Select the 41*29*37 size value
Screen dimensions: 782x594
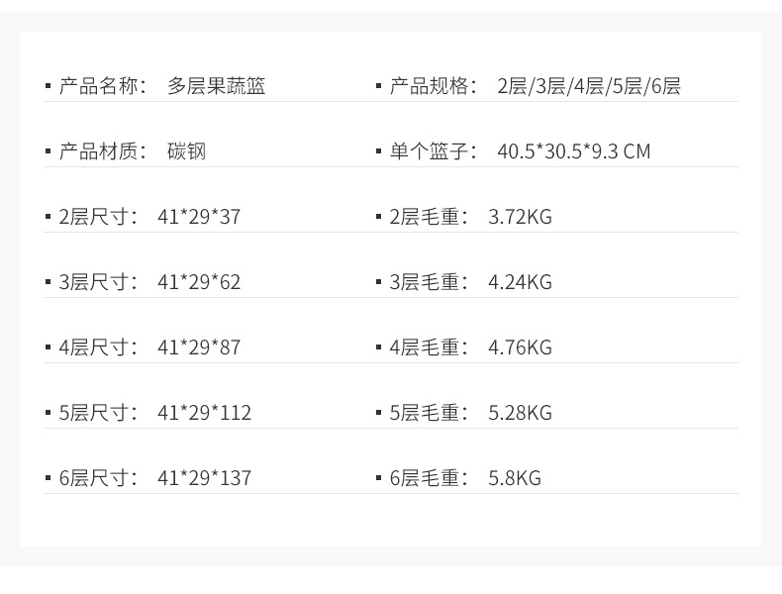tap(199, 217)
